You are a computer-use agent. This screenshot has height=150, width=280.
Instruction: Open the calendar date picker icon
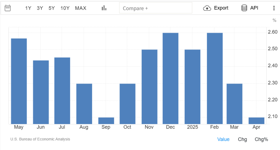(7, 8)
